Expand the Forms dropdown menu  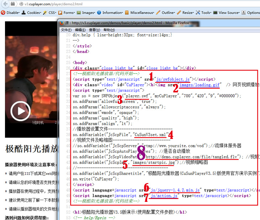[69, 12]
